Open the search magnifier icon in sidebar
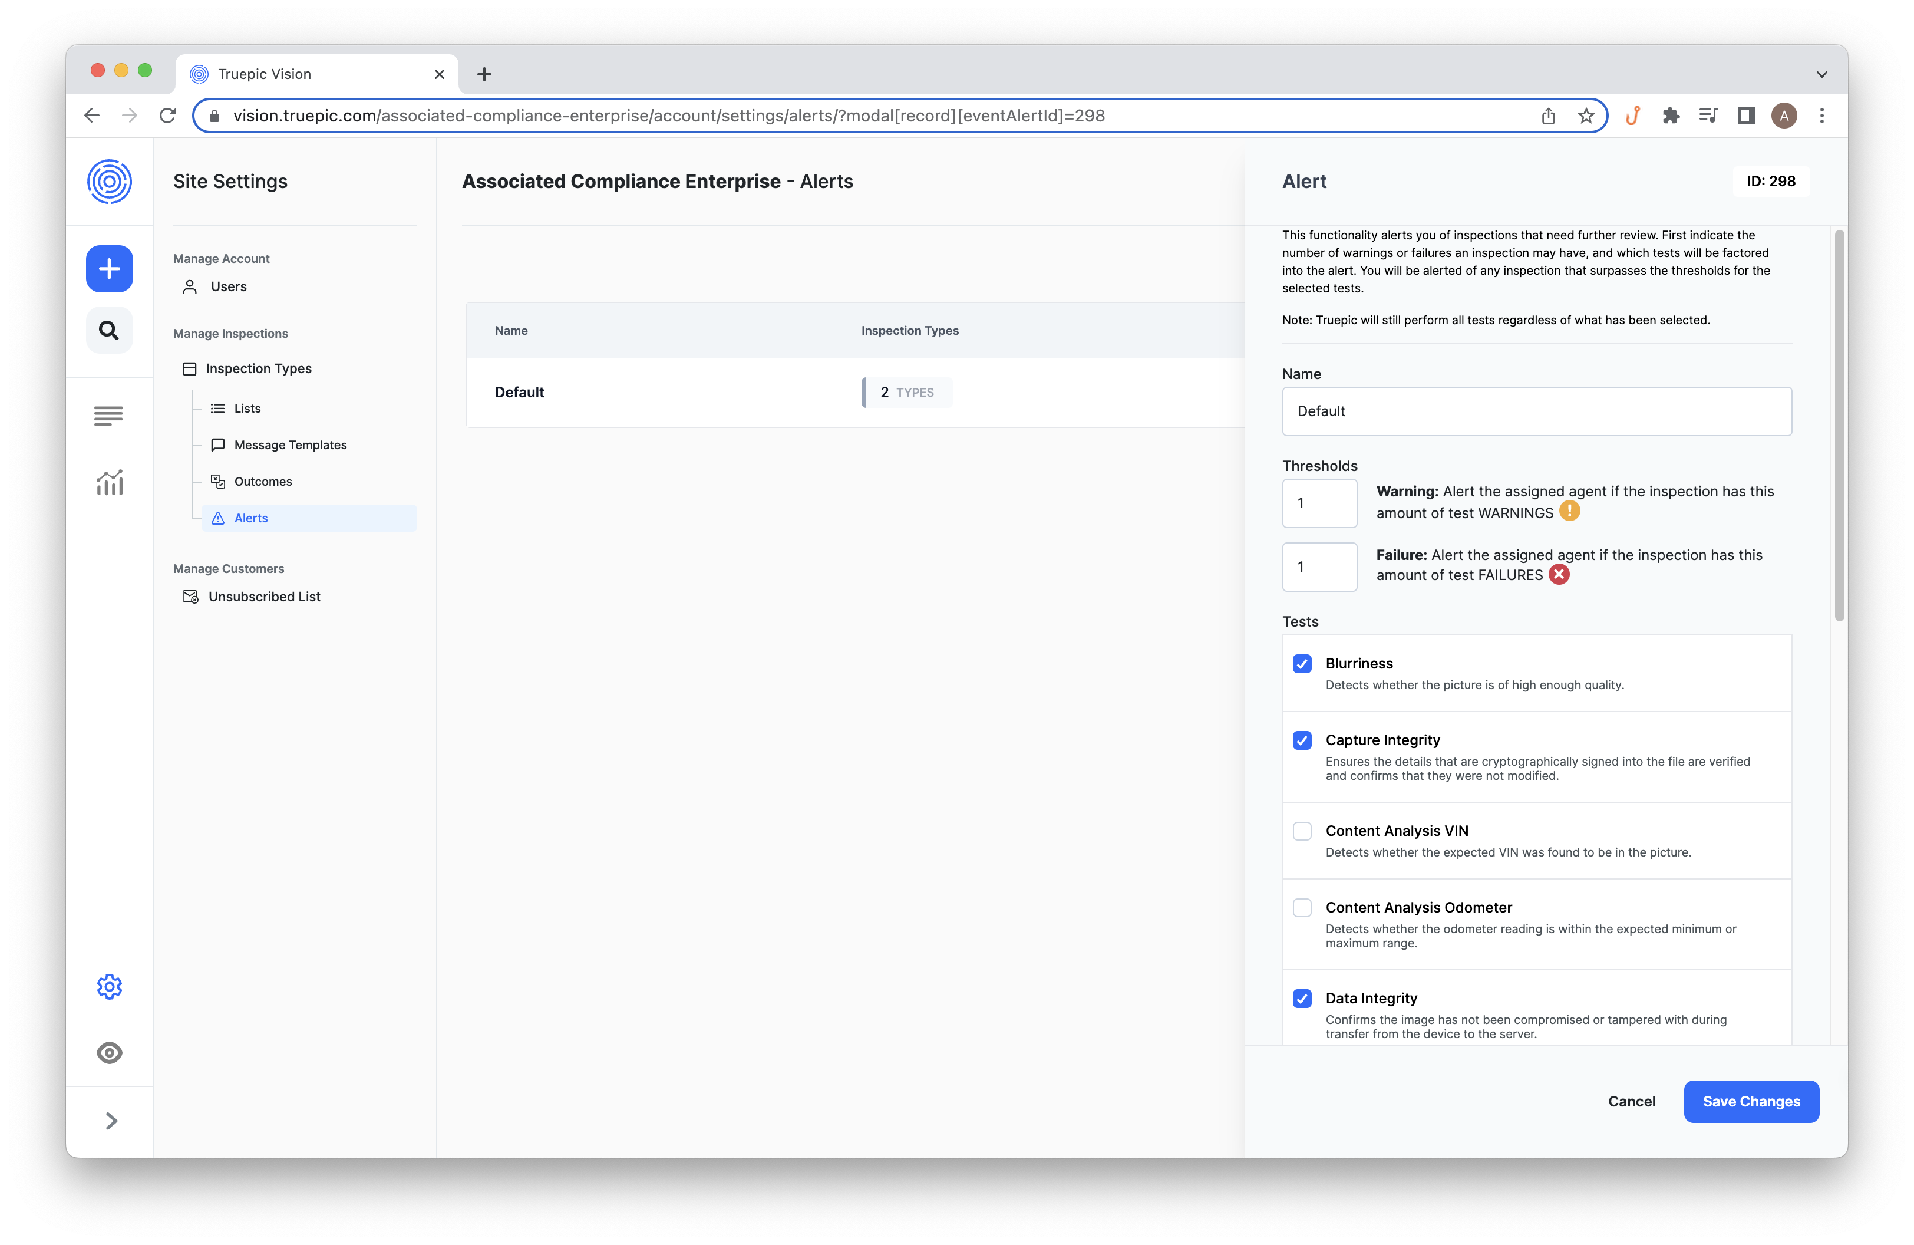Image resolution: width=1914 pixels, height=1245 pixels. [110, 330]
